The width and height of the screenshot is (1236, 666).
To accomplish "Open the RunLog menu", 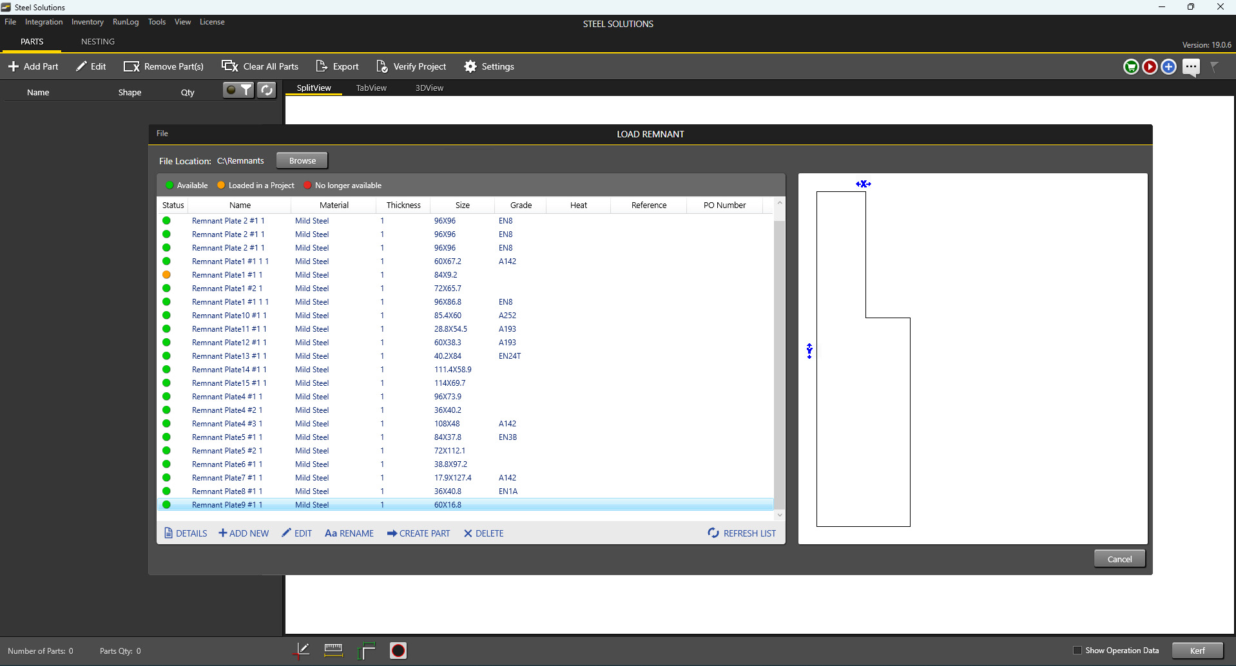I will click(x=126, y=22).
